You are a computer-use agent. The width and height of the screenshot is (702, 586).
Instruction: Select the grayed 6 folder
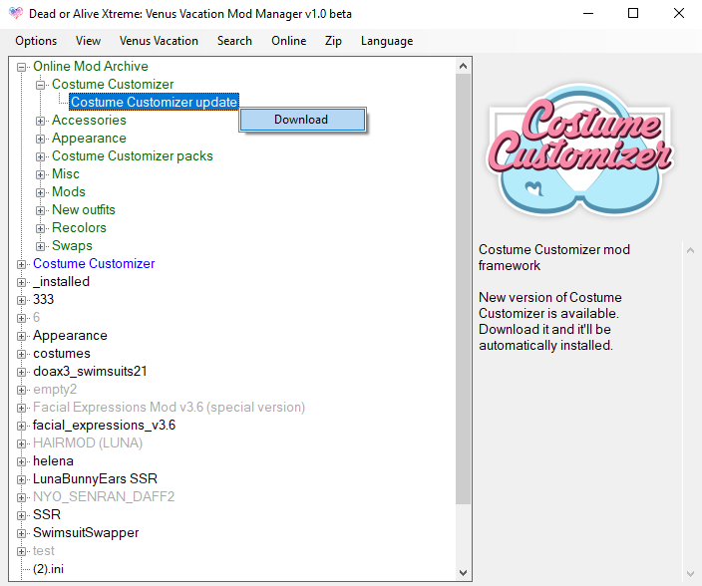click(36, 317)
